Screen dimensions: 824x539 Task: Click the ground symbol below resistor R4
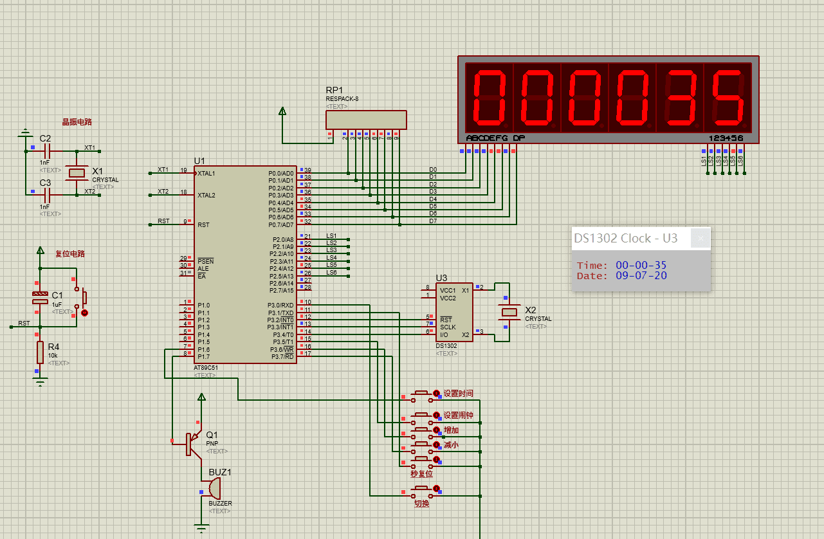40,383
